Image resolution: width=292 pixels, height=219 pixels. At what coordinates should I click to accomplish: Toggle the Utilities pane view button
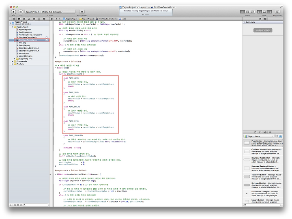[x=269, y=12]
